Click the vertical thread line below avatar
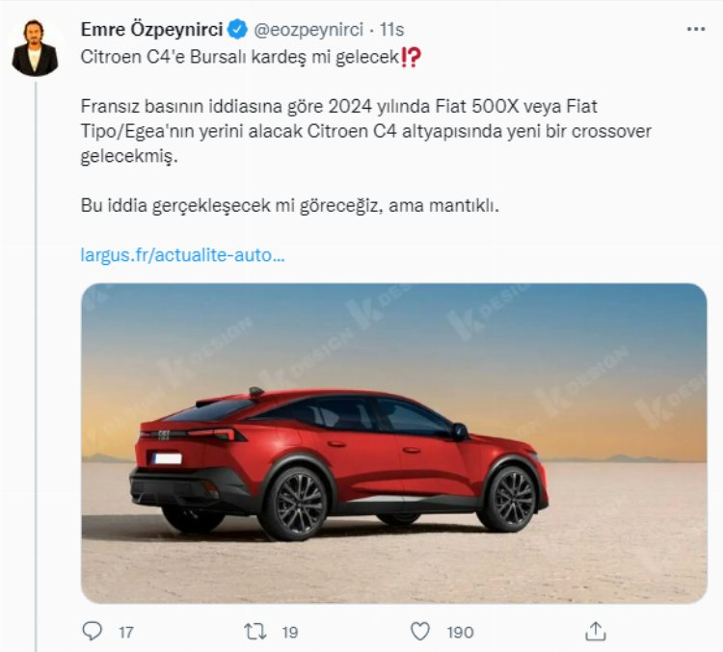Image resolution: width=723 pixels, height=652 pixels. pyautogui.click(x=36, y=366)
